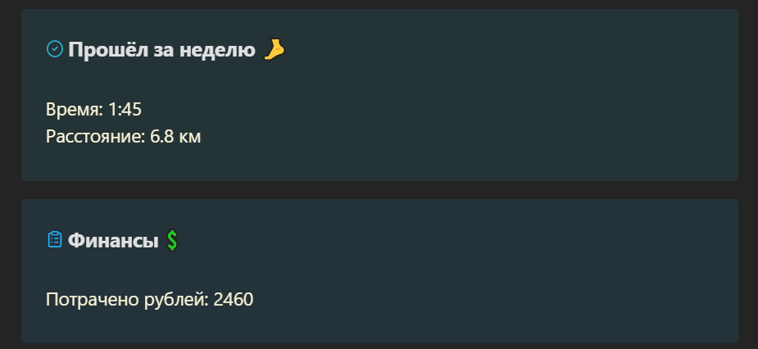The height and width of the screenshot is (349, 758).
Task: Click the word "Время"
Action: (x=72, y=109)
